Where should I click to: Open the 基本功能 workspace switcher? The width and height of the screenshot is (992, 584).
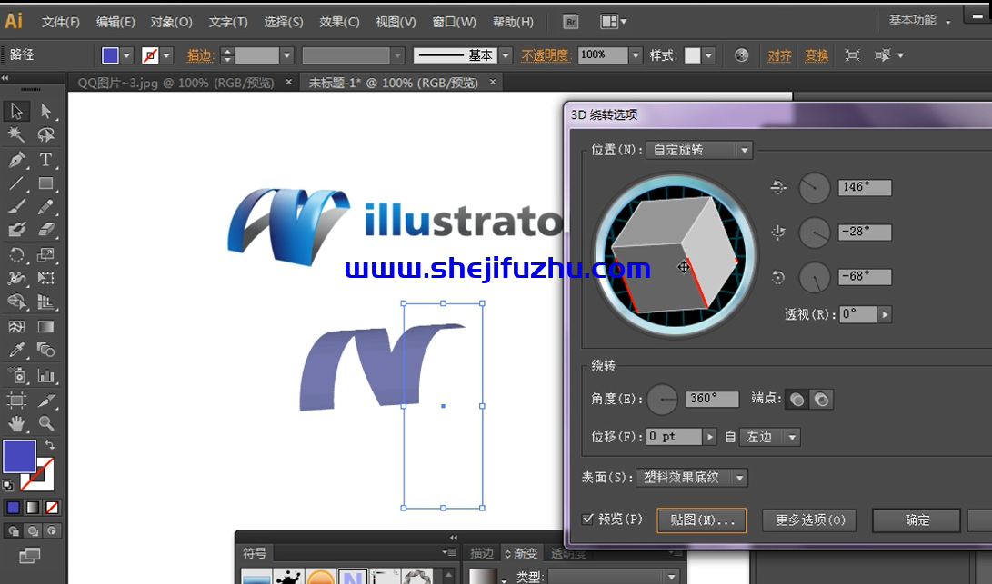pyautogui.click(x=919, y=21)
